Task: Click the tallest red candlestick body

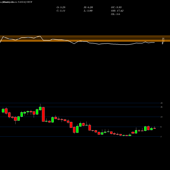Action: pos(43,114)
